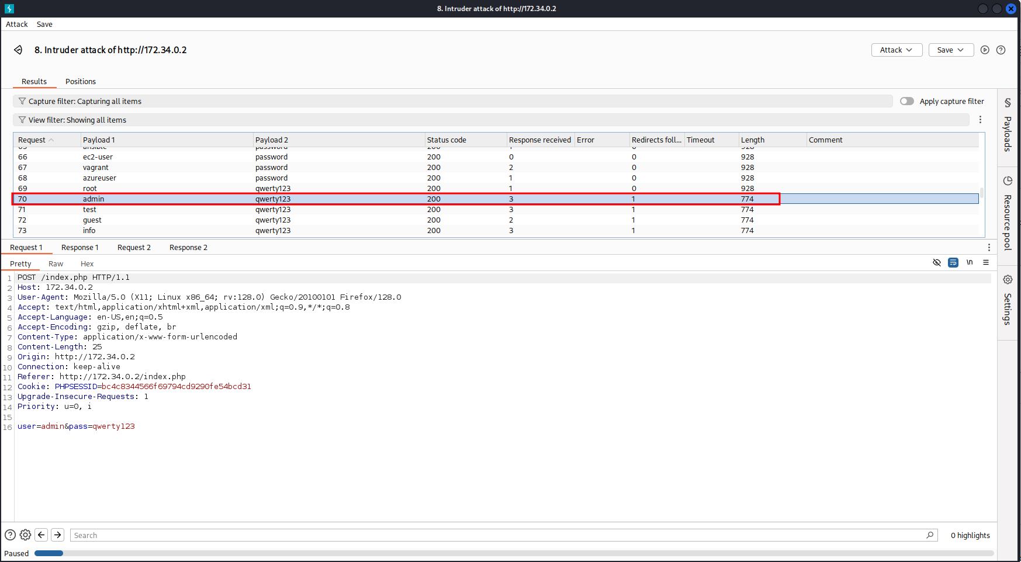
Task: Toggle the line wrap icon
Action: (x=953, y=262)
